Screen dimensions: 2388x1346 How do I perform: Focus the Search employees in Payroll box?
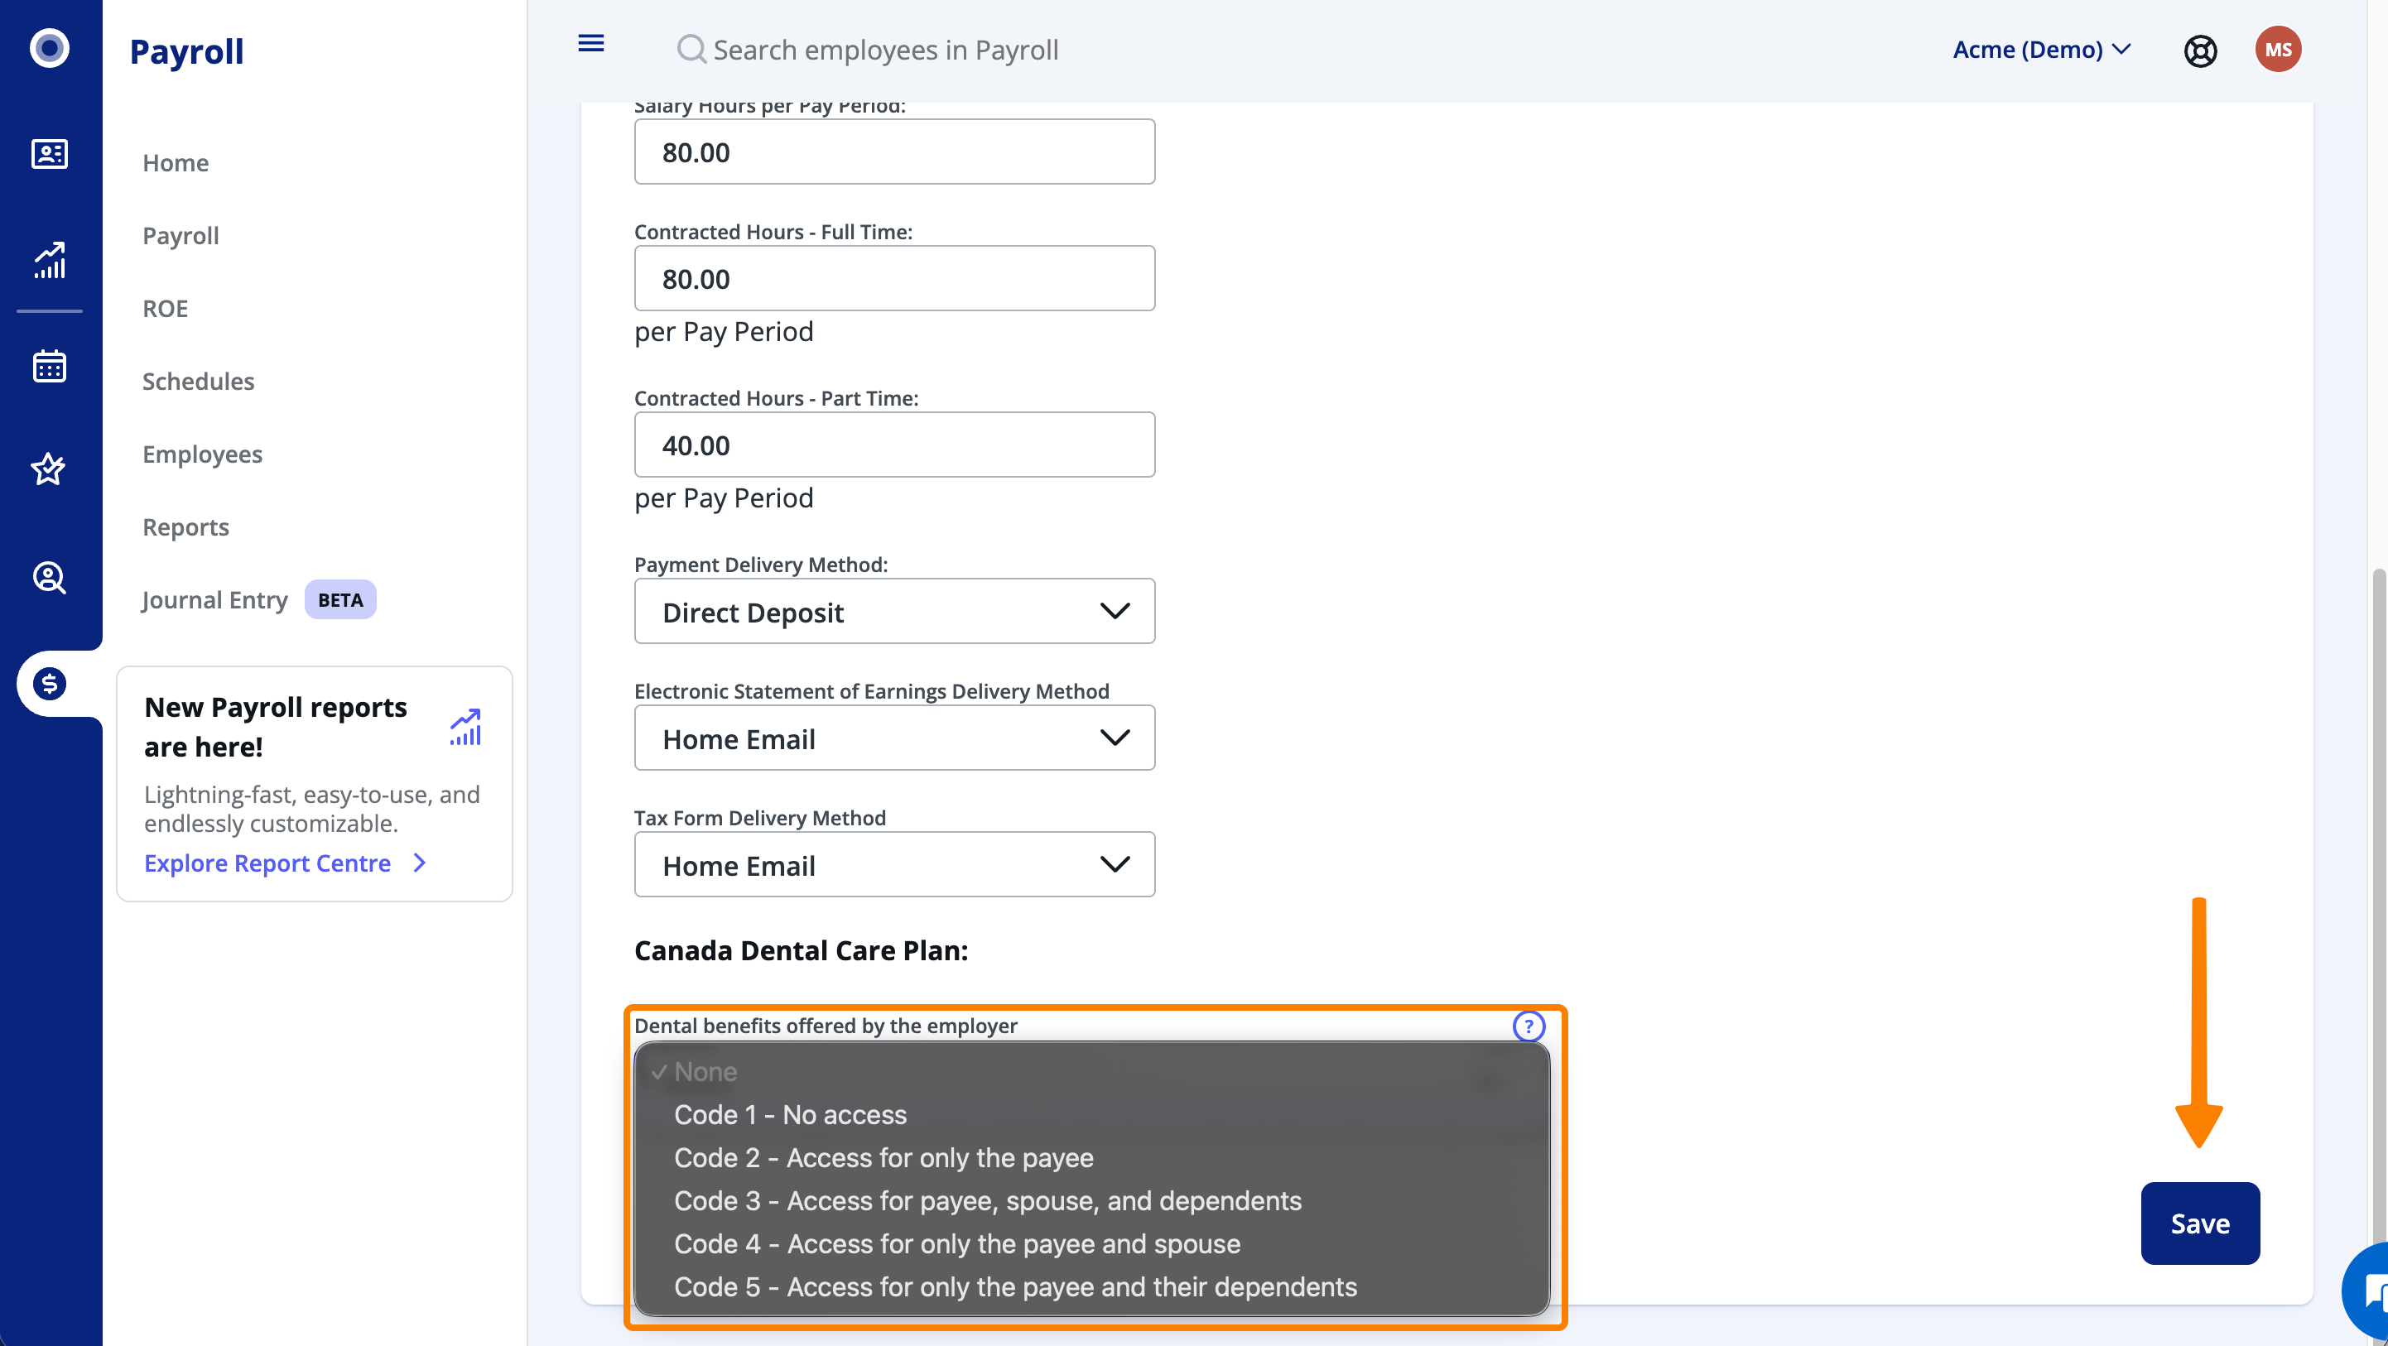click(884, 50)
